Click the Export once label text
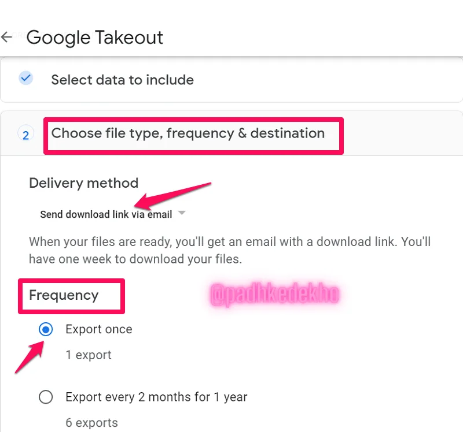 pos(98,329)
